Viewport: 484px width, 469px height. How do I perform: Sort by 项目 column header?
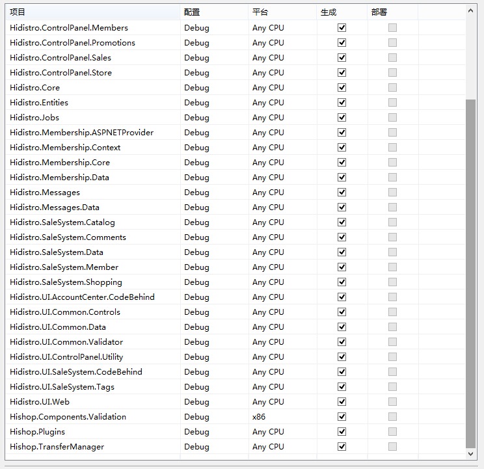(x=92, y=12)
